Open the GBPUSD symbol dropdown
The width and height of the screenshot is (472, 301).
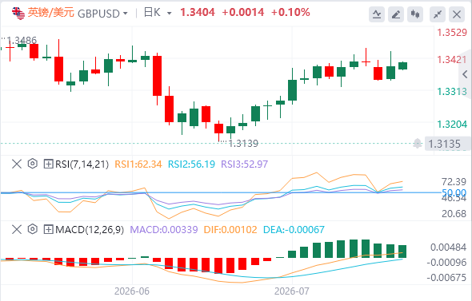126,14
